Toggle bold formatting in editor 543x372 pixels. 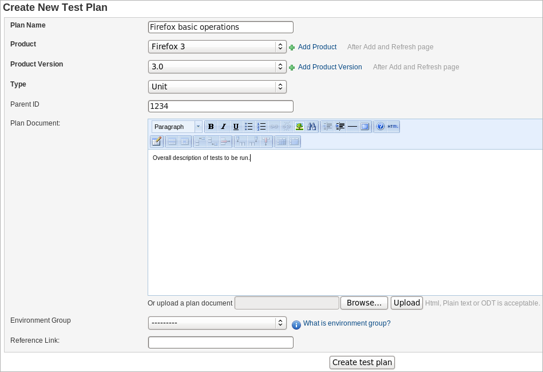(x=211, y=127)
